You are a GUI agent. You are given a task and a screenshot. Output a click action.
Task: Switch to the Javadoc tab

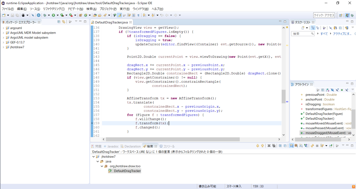111,146
